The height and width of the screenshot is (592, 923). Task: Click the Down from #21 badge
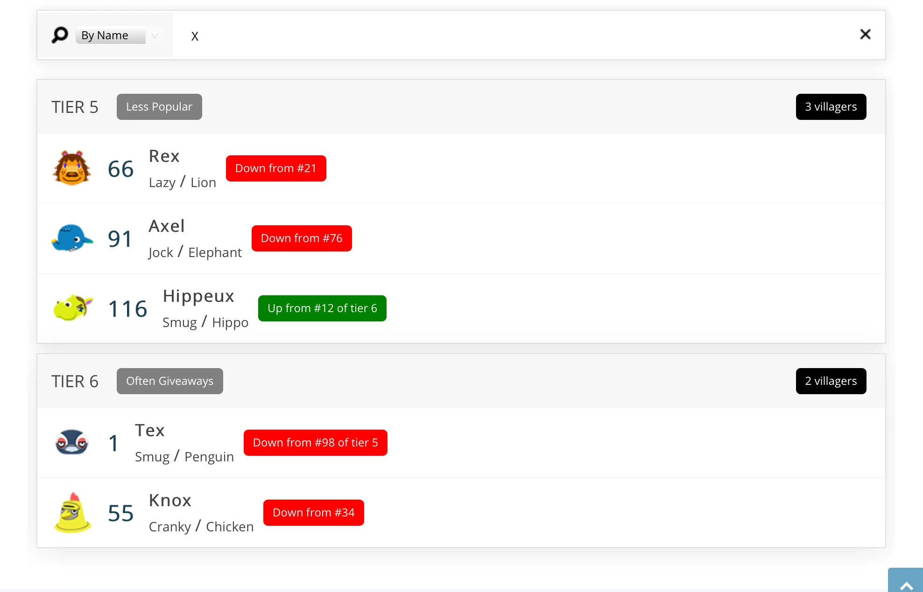pyautogui.click(x=275, y=168)
